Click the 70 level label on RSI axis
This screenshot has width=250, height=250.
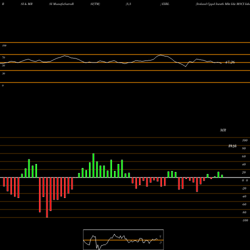(3, 57)
